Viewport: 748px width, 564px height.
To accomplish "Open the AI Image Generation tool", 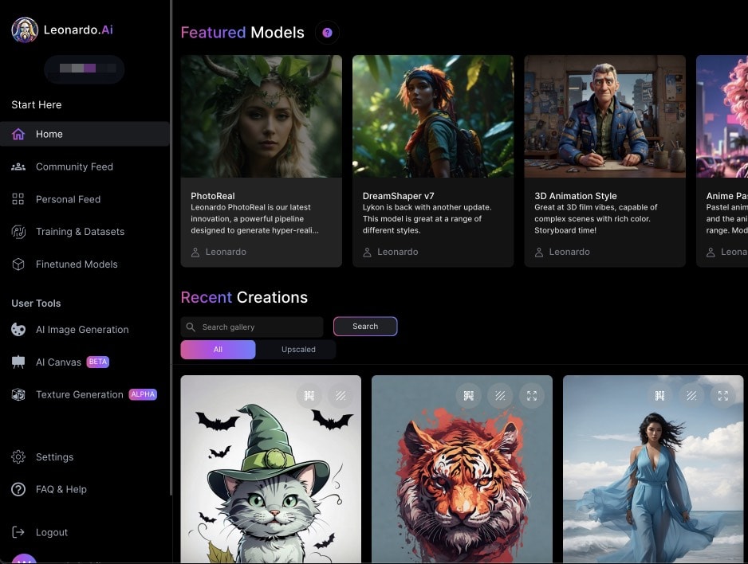I will pos(82,329).
